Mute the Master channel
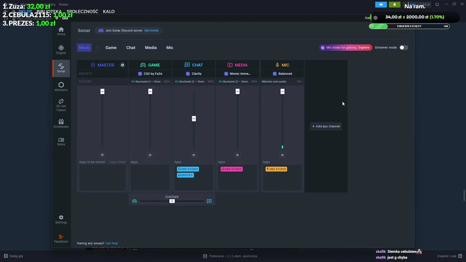 tap(102, 155)
